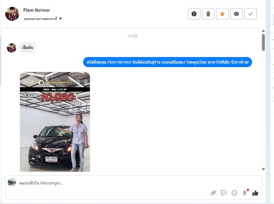Click the scrollbar up arrow

[264, 31]
